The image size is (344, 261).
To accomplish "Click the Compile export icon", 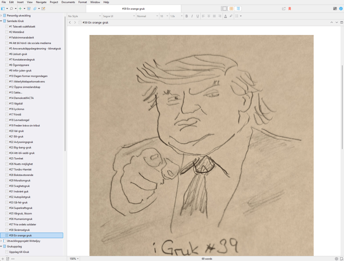I will [x=283, y=8].
